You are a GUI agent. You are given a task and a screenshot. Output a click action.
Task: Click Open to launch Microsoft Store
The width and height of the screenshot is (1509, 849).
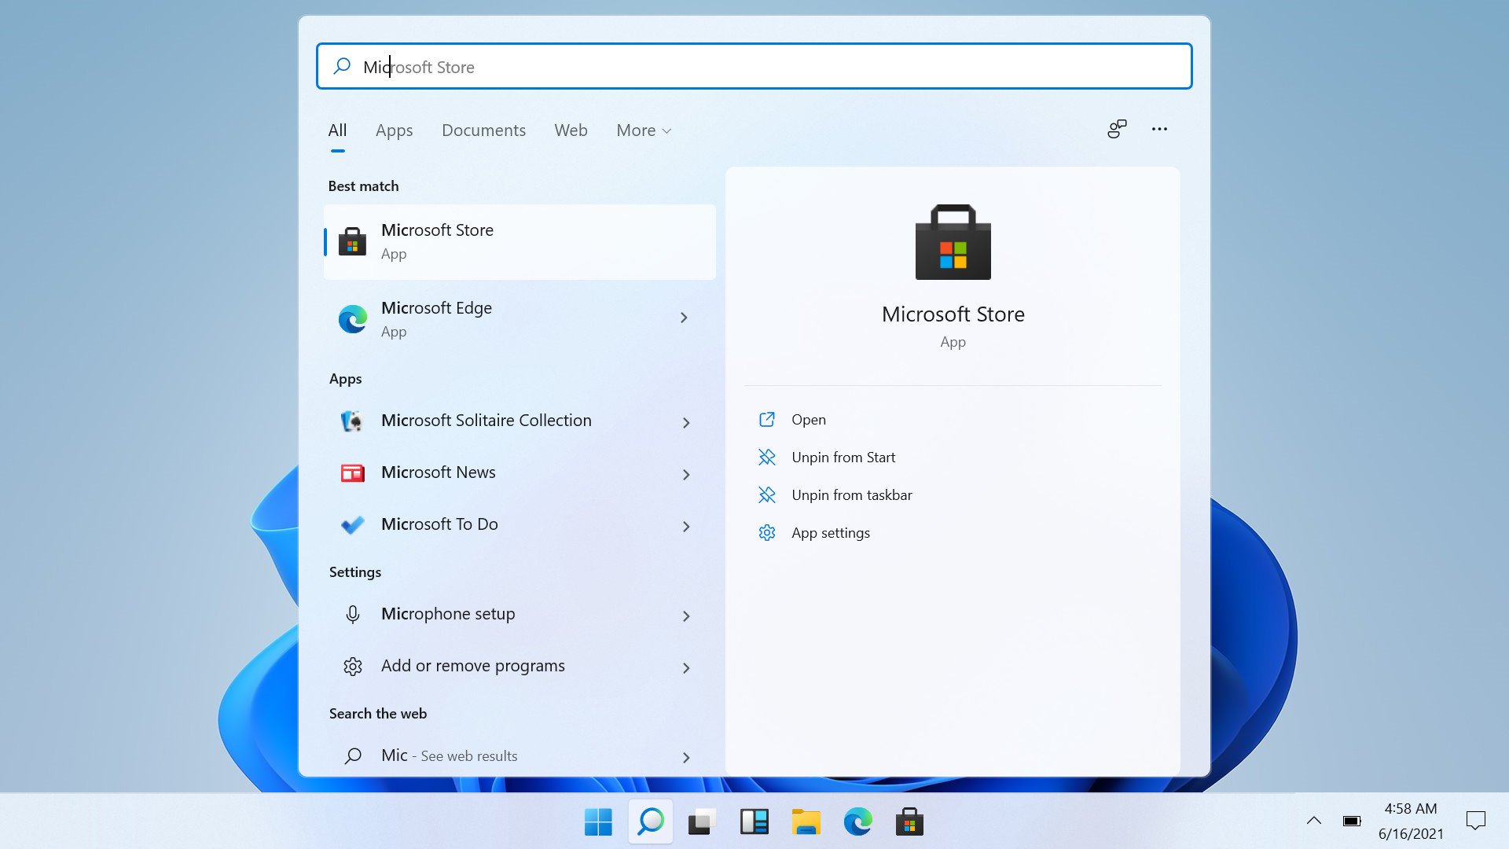807,419
